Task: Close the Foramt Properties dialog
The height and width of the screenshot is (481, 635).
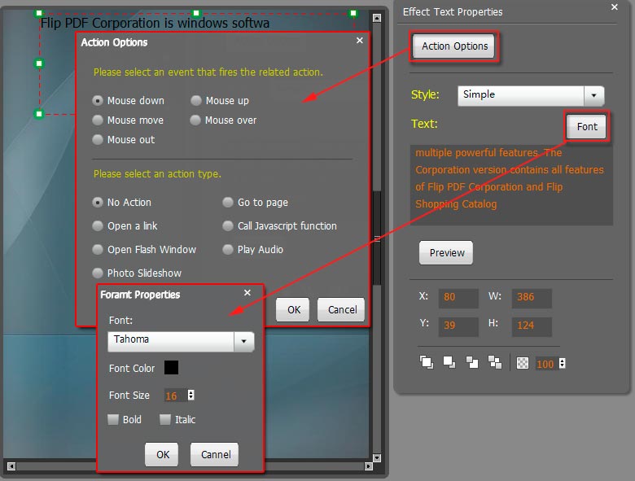Action: click(x=247, y=293)
